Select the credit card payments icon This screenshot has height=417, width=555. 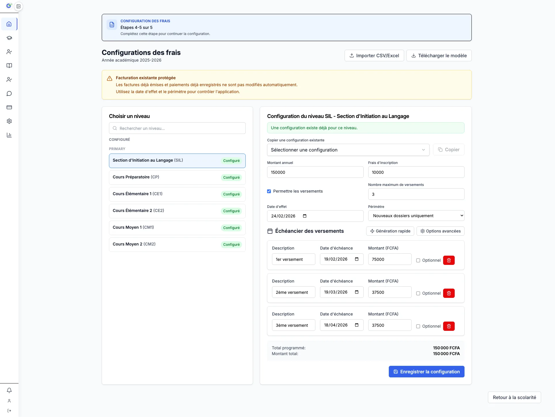9,107
